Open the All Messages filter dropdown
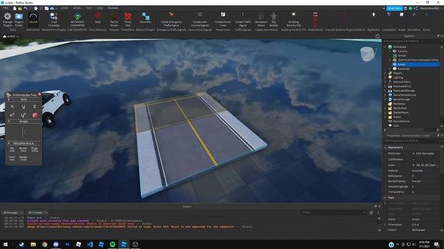The height and width of the screenshot is (249, 444). click(12, 212)
